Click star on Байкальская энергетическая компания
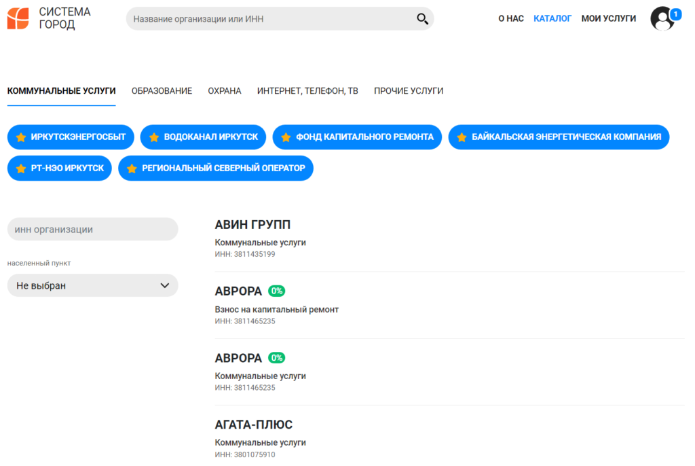 [x=462, y=137]
